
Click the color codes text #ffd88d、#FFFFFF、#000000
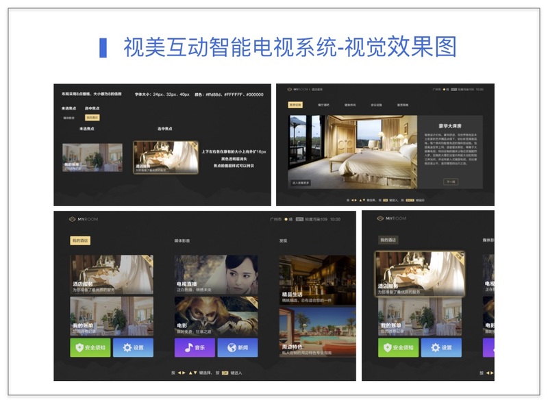coord(234,95)
